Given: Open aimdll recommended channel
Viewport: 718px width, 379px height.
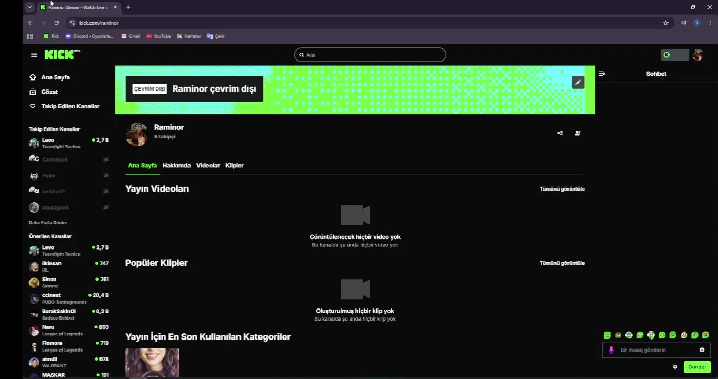Looking at the screenshot, I should (x=69, y=362).
